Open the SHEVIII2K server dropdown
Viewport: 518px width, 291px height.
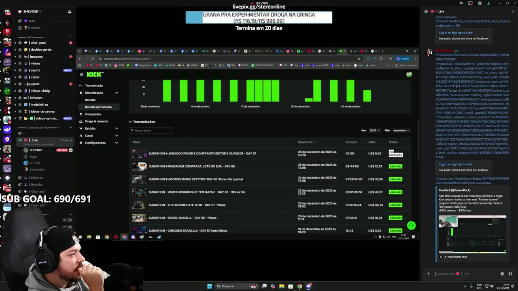tap(32, 11)
